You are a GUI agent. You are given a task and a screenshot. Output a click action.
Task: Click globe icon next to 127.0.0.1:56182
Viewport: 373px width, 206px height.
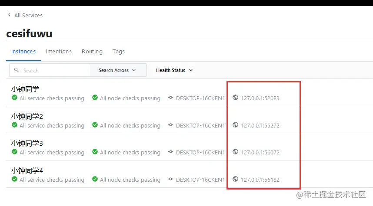click(x=235, y=179)
